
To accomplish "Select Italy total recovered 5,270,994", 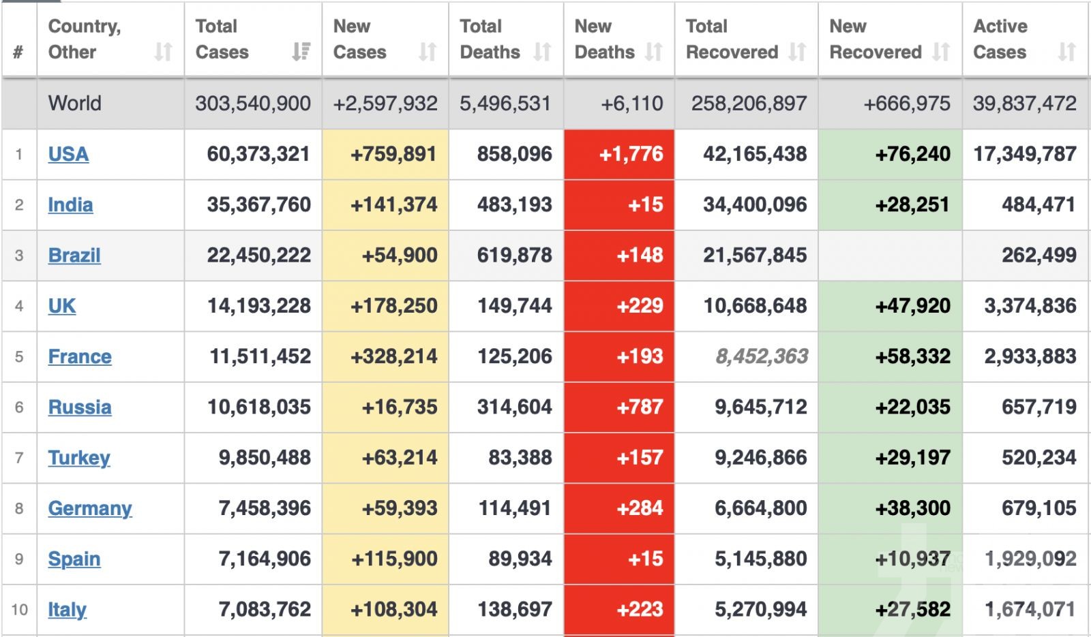I will pos(761,610).
